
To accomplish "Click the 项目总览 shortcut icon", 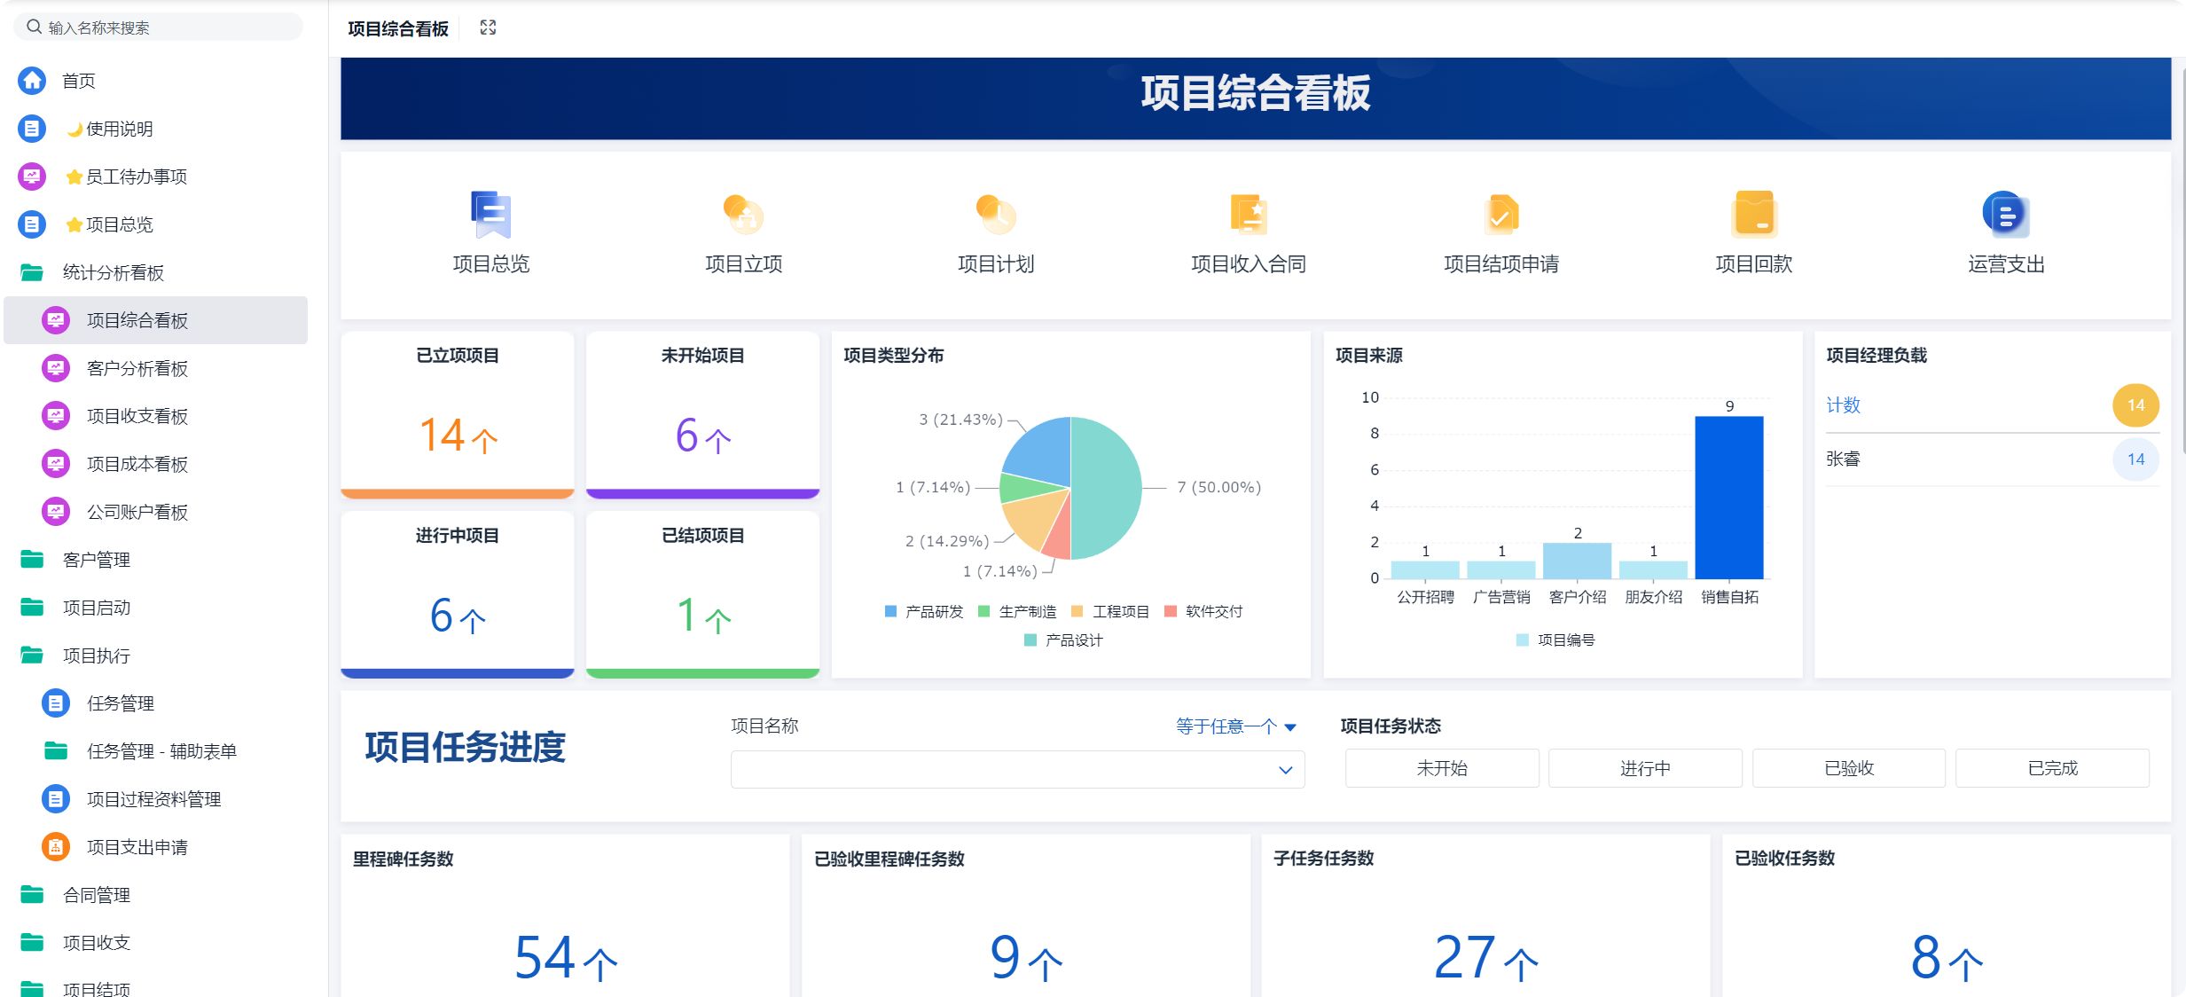I will pos(490,215).
